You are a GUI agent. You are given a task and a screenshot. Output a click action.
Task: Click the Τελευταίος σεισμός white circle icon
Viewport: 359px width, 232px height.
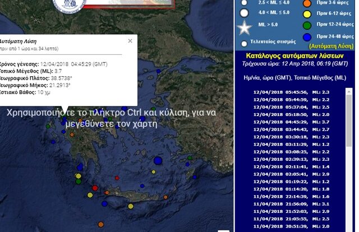click(245, 44)
